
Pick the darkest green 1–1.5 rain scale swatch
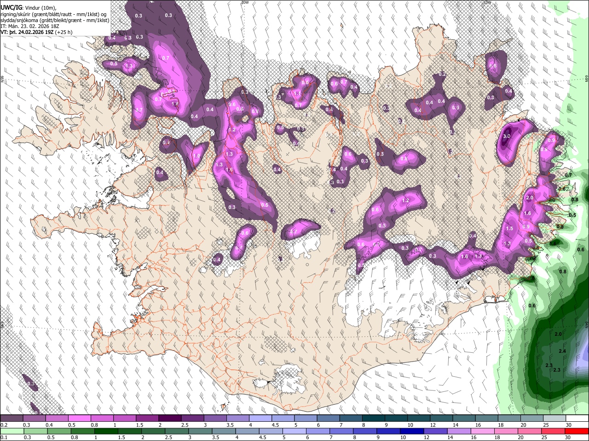[x=106, y=431]
